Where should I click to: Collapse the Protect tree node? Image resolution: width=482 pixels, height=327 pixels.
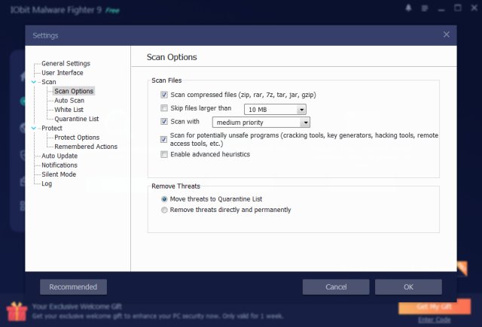coord(34,129)
